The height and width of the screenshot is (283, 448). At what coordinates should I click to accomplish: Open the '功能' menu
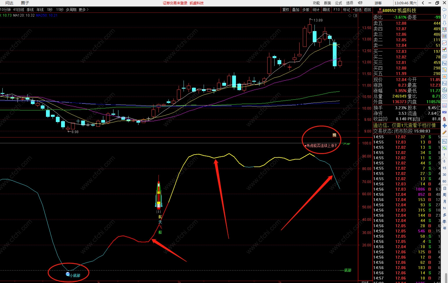point(316,3)
